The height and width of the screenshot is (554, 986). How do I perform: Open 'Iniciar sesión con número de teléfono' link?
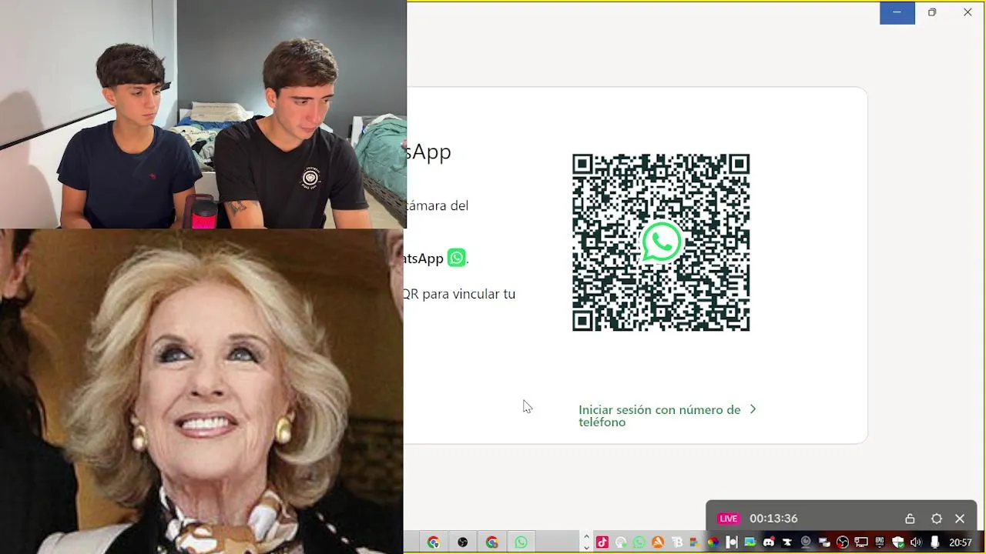(x=659, y=415)
